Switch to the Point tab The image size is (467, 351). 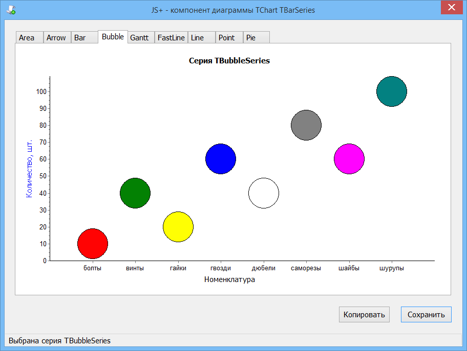click(x=226, y=38)
